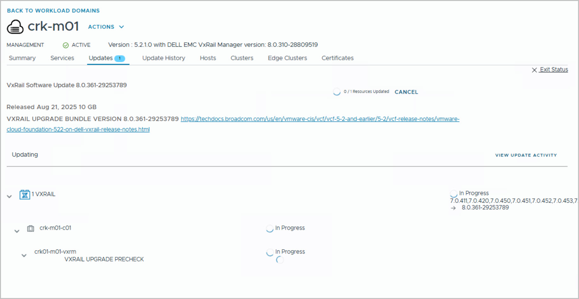Screen dimensions: 579x299
Task: Click the 1 VXRAIL In Progress spinner
Action: point(454,193)
